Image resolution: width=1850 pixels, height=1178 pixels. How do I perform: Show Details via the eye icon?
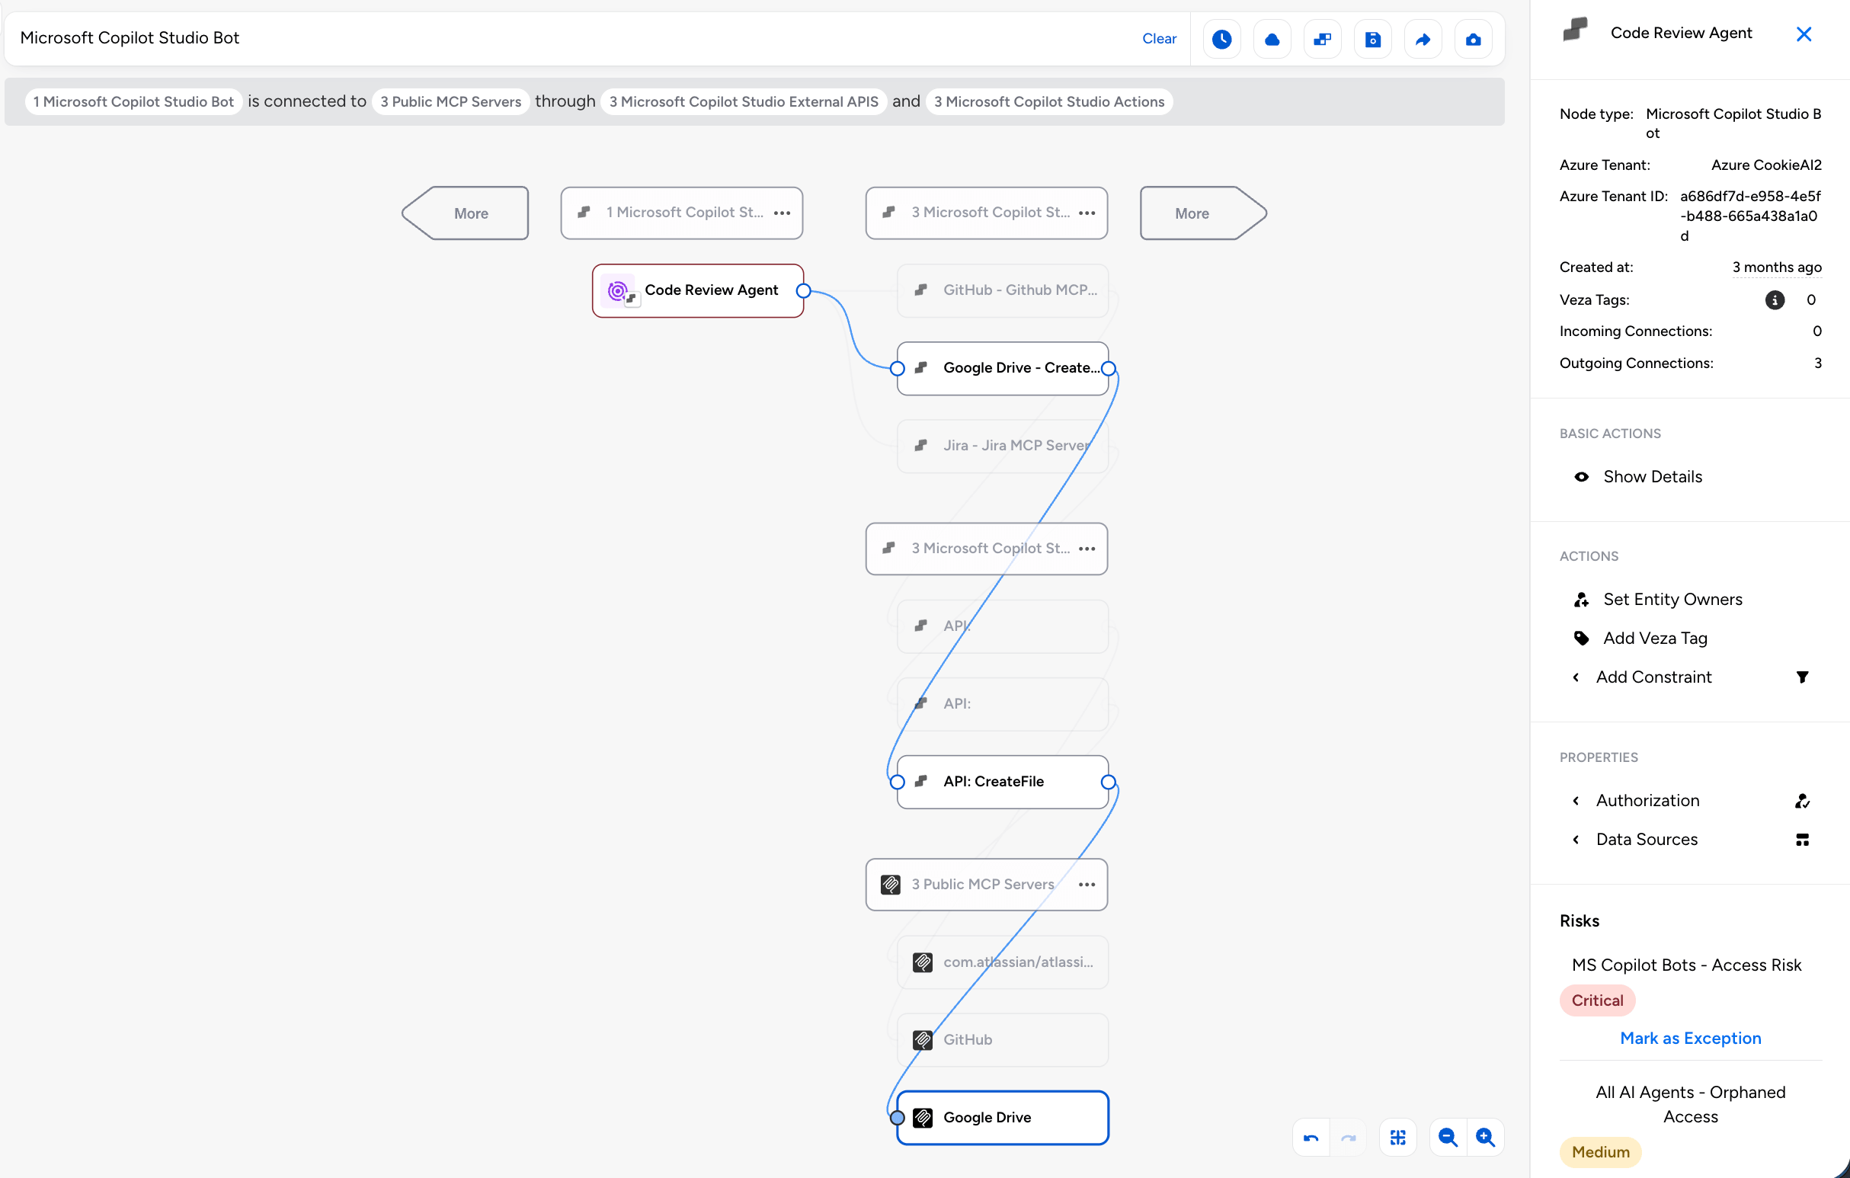click(1581, 476)
